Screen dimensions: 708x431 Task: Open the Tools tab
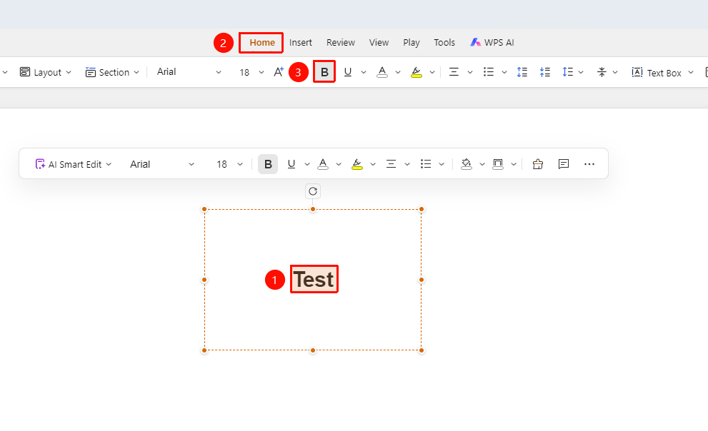click(x=444, y=42)
